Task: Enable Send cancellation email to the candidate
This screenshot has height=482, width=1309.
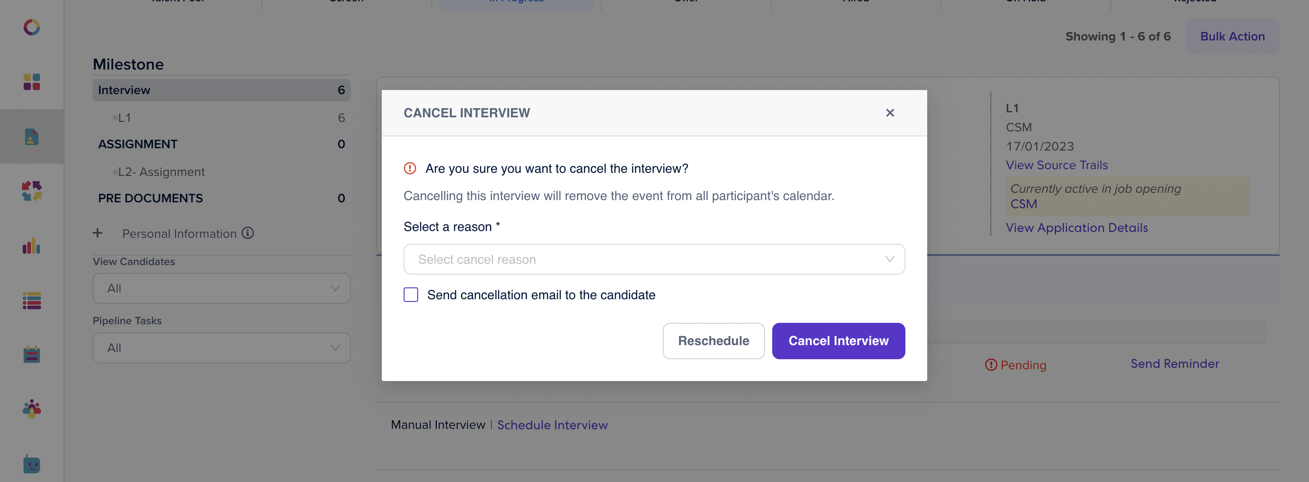Action: [410, 295]
